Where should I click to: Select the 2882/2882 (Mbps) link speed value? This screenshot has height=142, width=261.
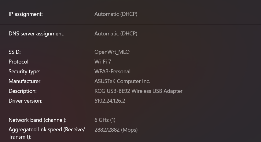tap(116, 130)
